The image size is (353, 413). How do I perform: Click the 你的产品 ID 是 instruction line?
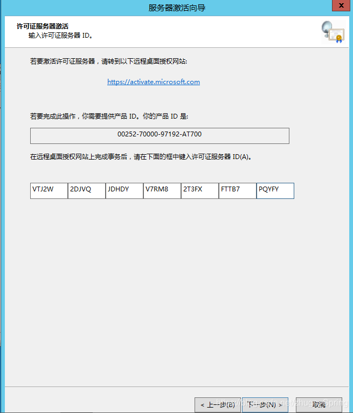coord(109,116)
